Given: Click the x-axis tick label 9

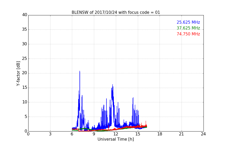Looking at the screenshot, I should pyautogui.click(x=94, y=134).
